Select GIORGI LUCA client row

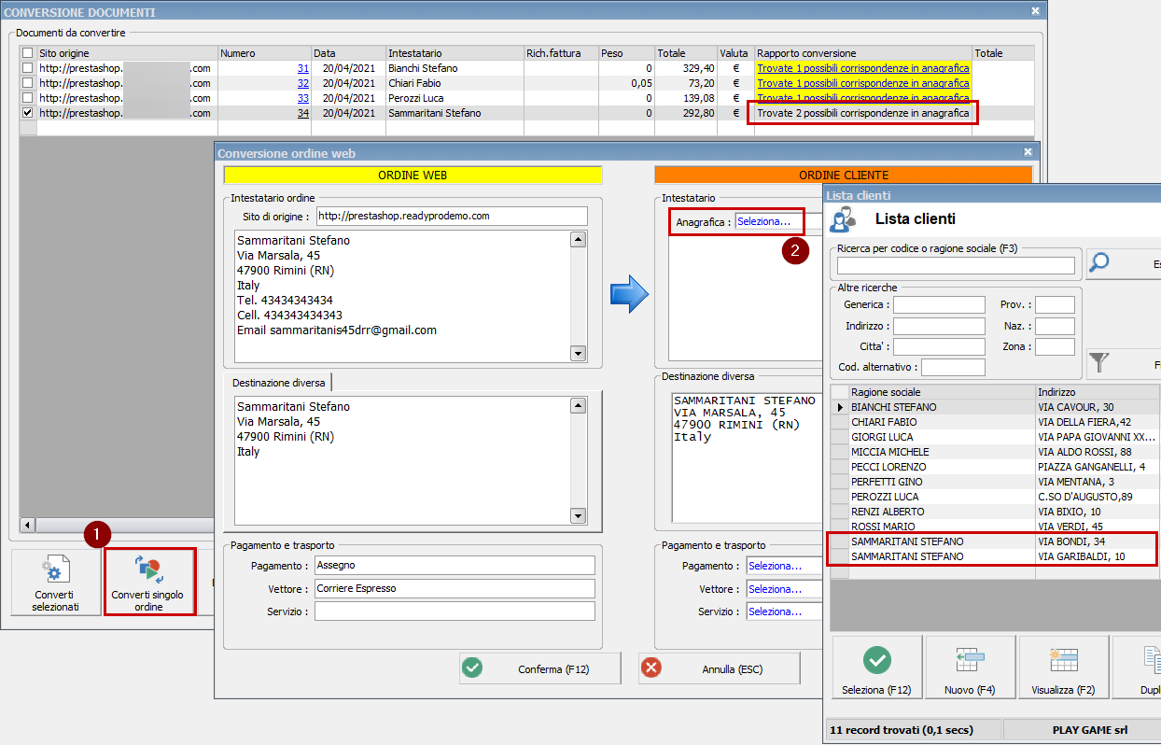[x=994, y=437]
